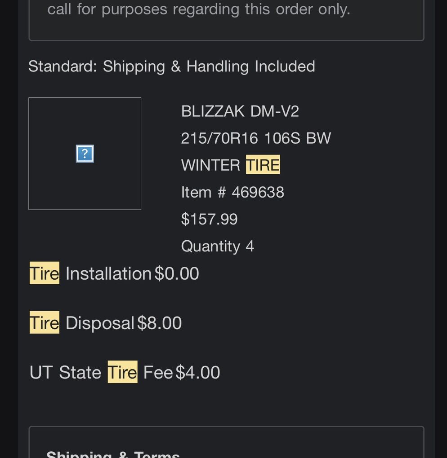This screenshot has height=458, width=447.
Task: Click the Fee $4.00 amount
Action: click(197, 372)
